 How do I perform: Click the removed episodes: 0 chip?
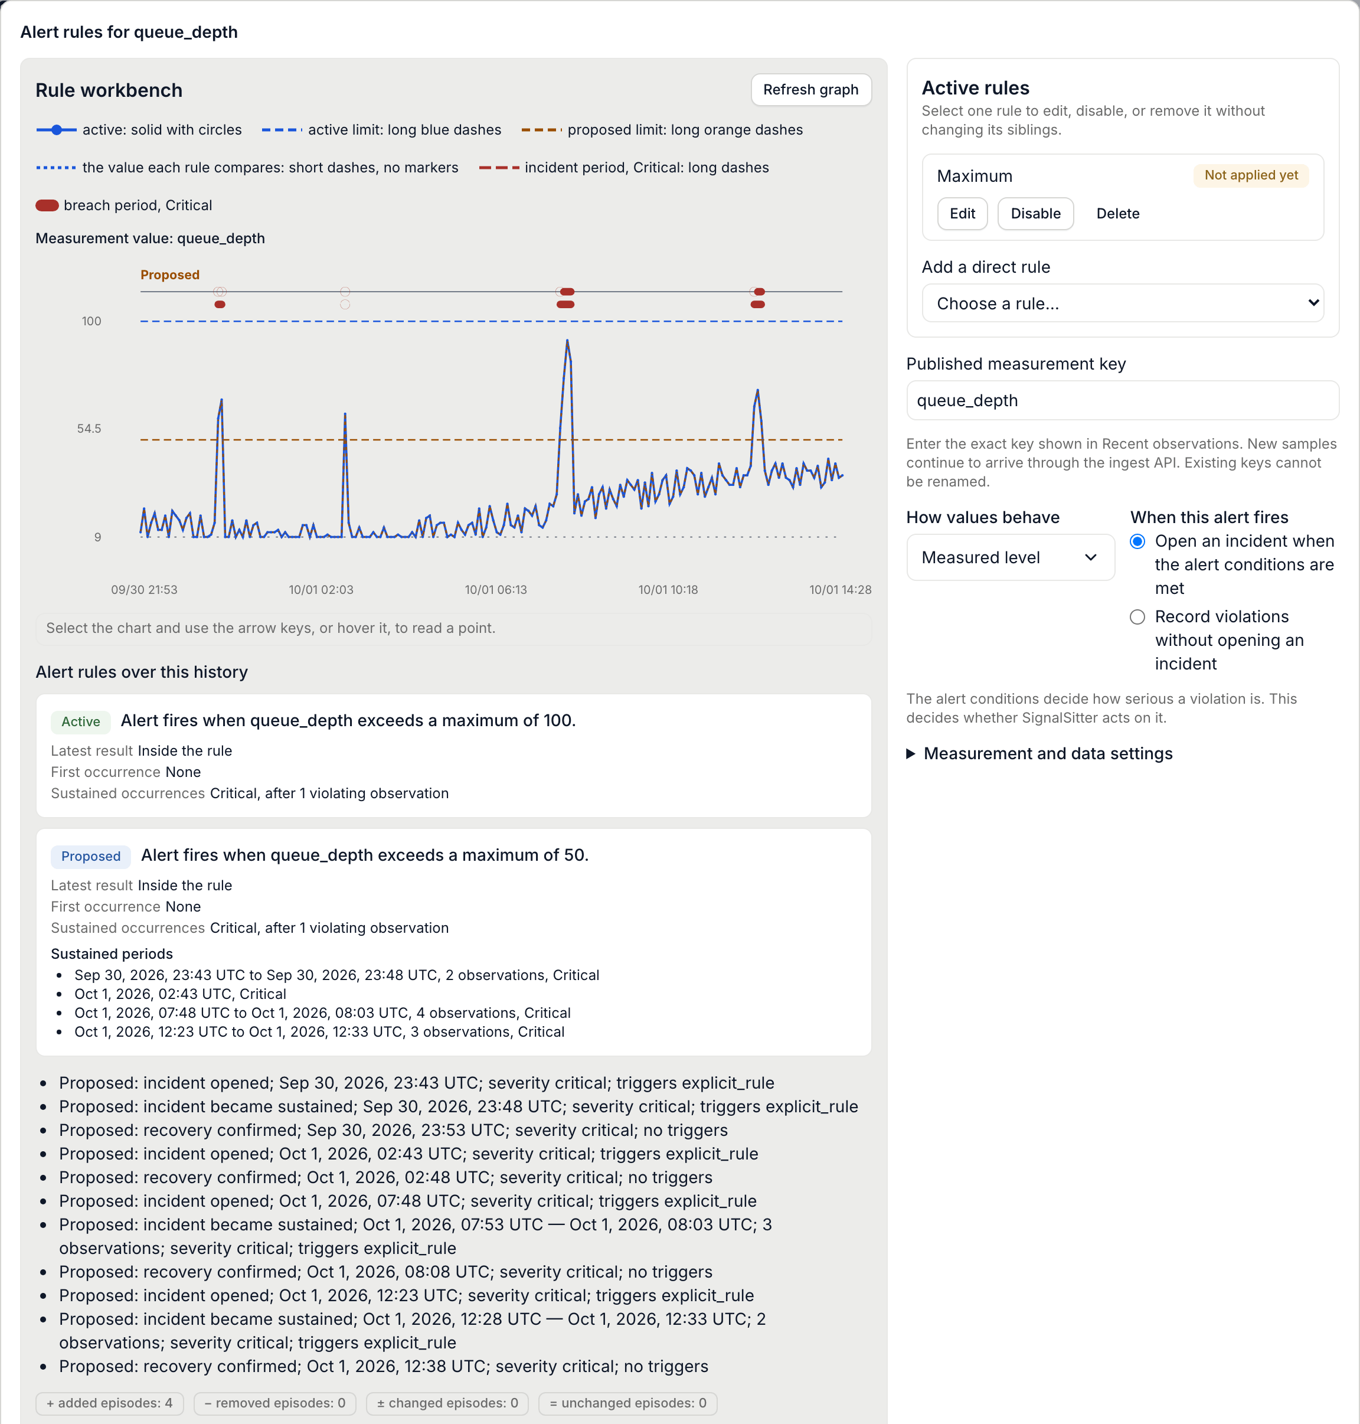pyautogui.click(x=274, y=1403)
